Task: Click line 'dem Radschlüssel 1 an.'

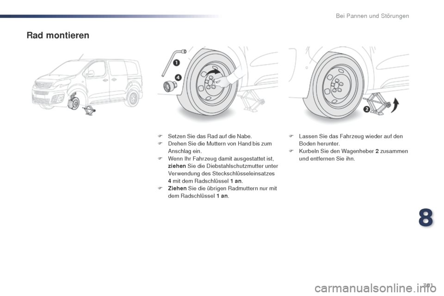Action: 198,196
